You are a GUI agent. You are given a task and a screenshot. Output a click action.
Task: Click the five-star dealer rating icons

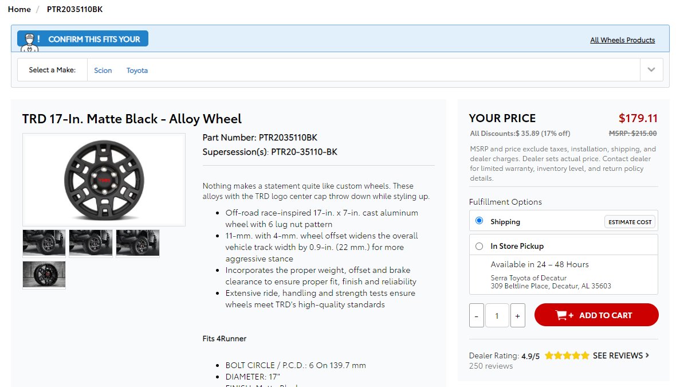tap(567, 355)
